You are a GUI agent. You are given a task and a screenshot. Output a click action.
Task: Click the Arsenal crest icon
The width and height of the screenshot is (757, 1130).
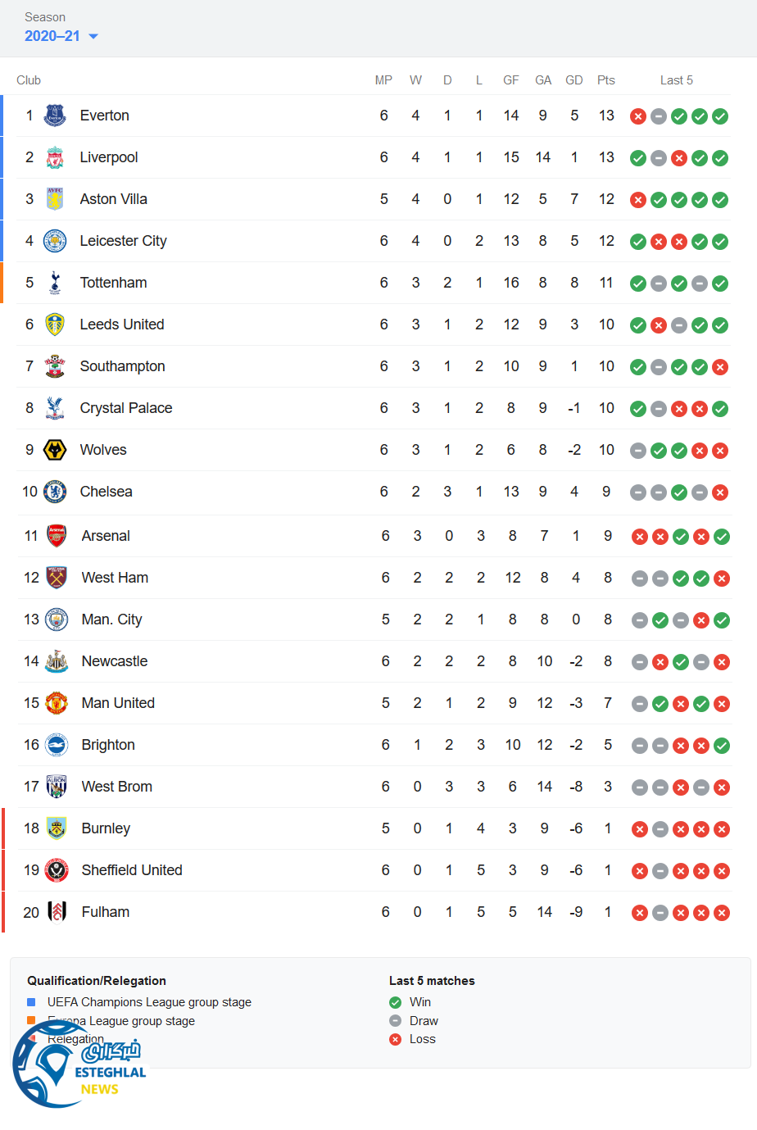pyautogui.click(x=57, y=536)
